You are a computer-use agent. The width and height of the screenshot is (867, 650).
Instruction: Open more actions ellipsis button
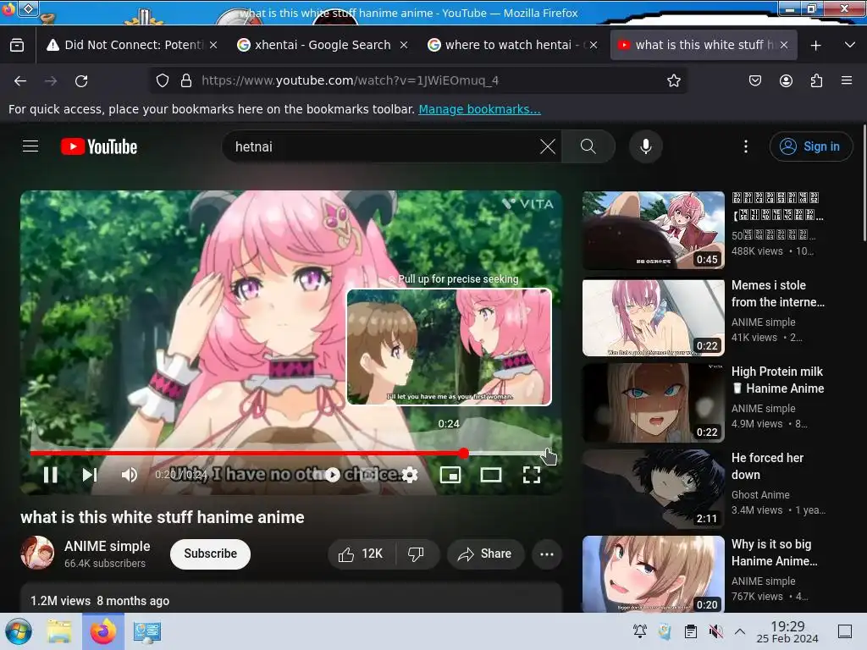point(547,554)
